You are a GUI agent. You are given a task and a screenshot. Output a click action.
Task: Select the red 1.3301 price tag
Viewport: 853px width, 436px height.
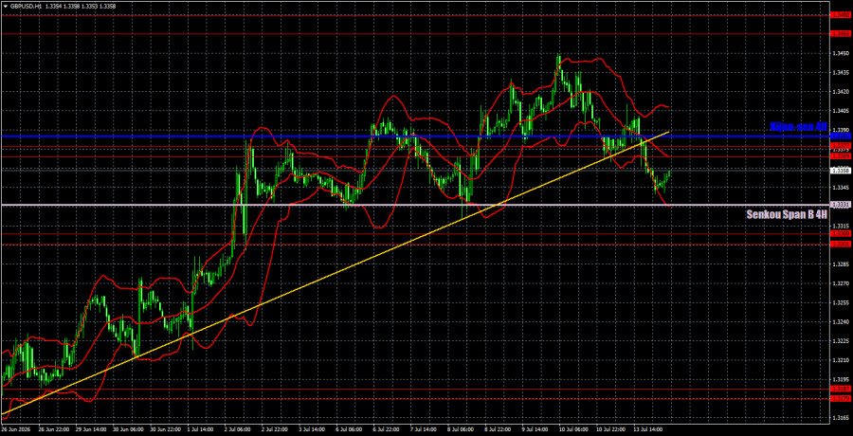tap(841, 245)
